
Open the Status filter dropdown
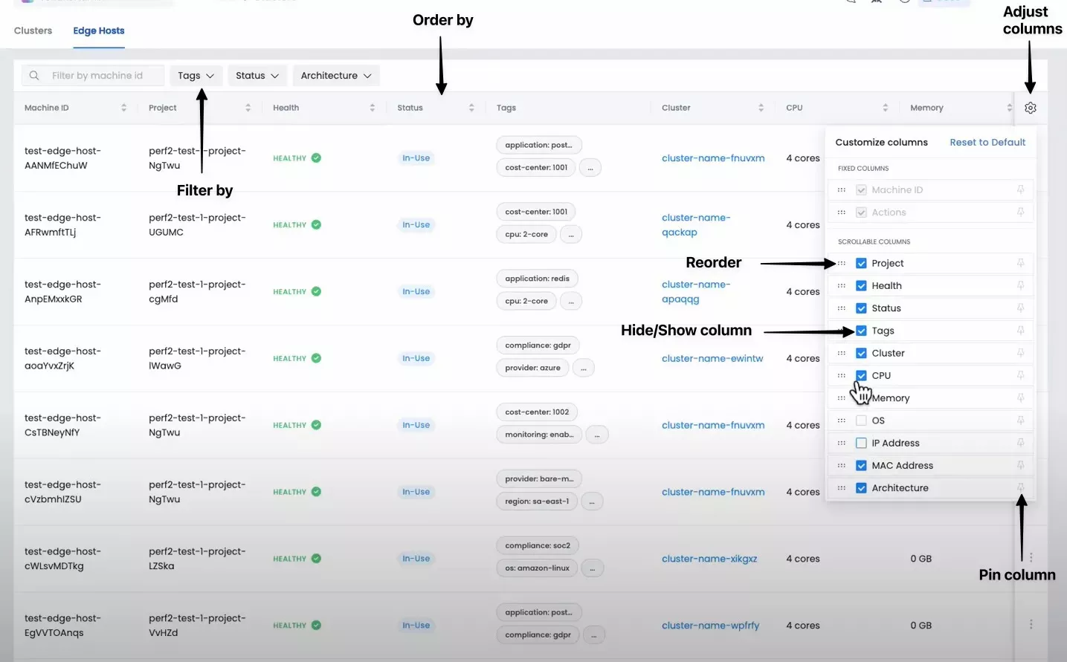pos(257,75)
